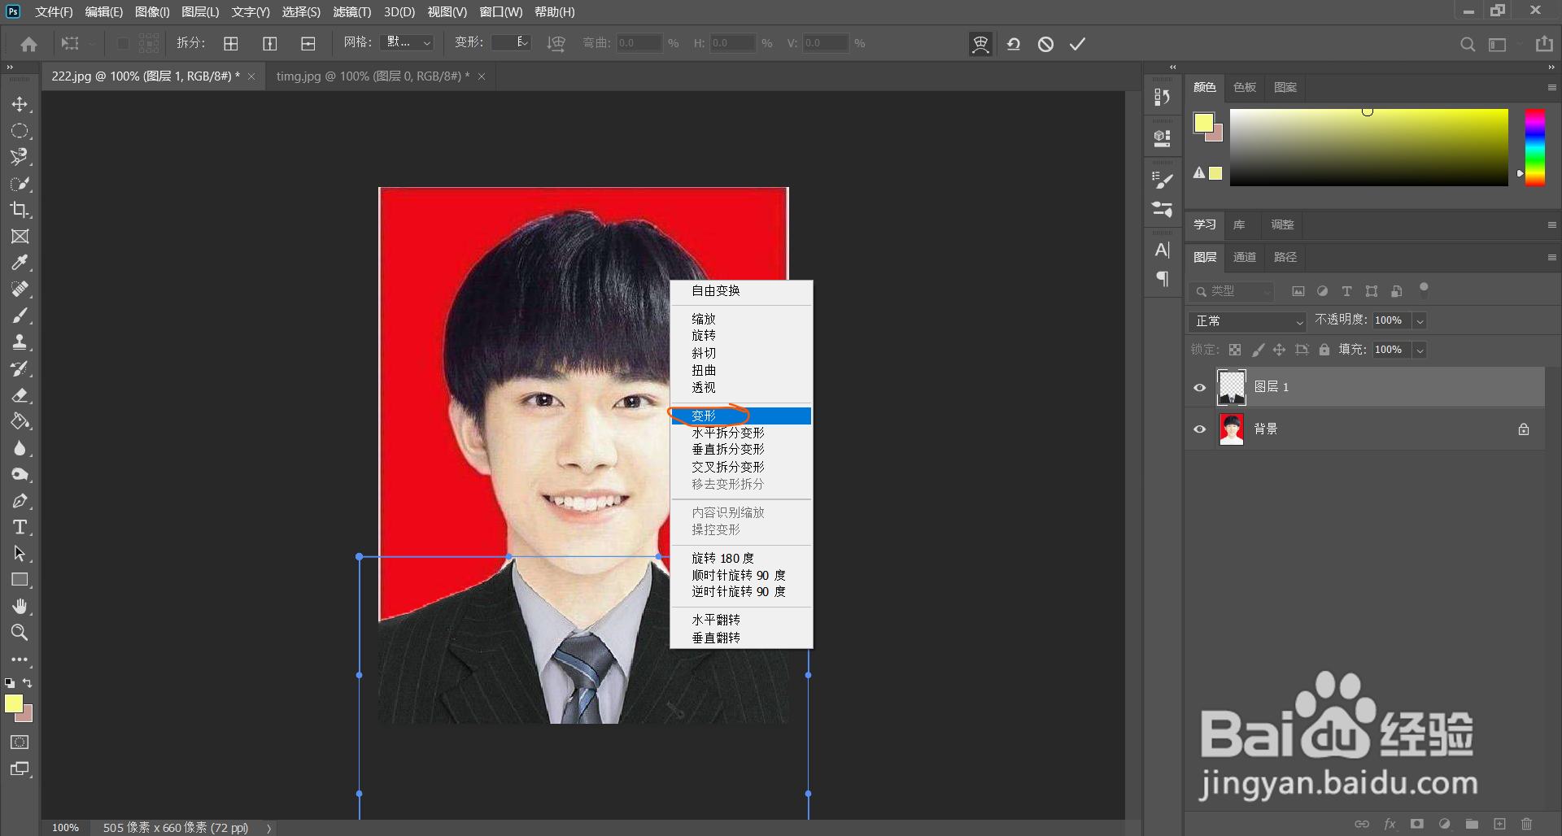Hide 图层 1 layer visibility
The width and height of the screenshot is (1562, 836).
coord(1199,388)
